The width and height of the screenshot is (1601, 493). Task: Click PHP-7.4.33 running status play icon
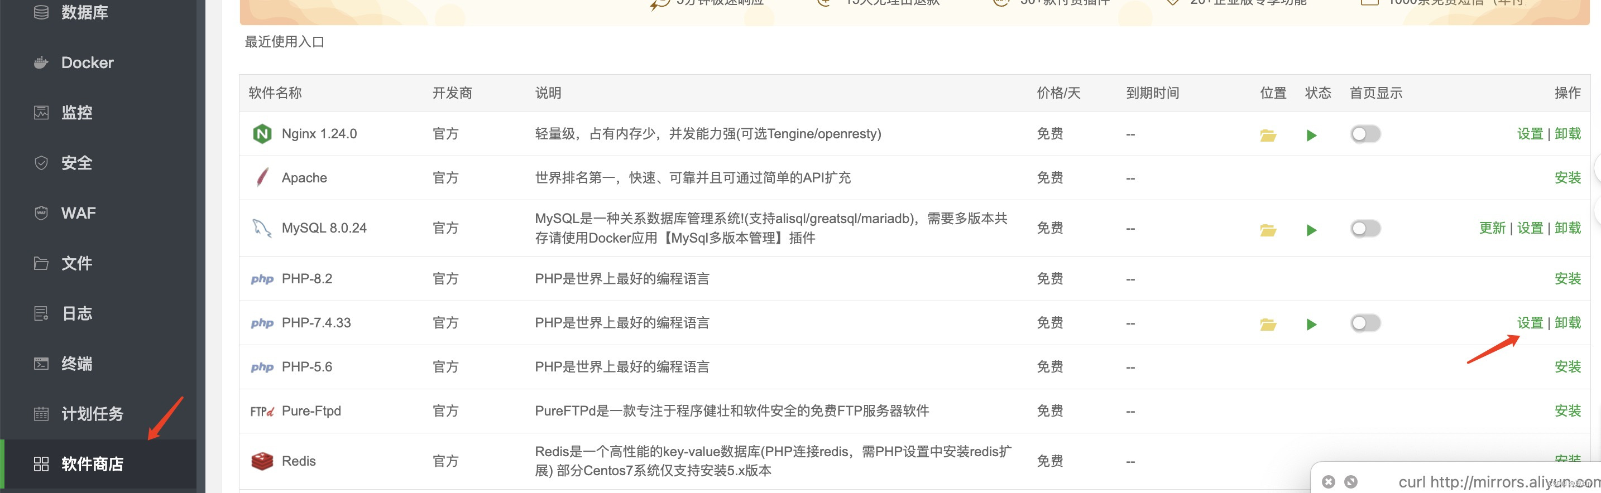[1311, 325]
